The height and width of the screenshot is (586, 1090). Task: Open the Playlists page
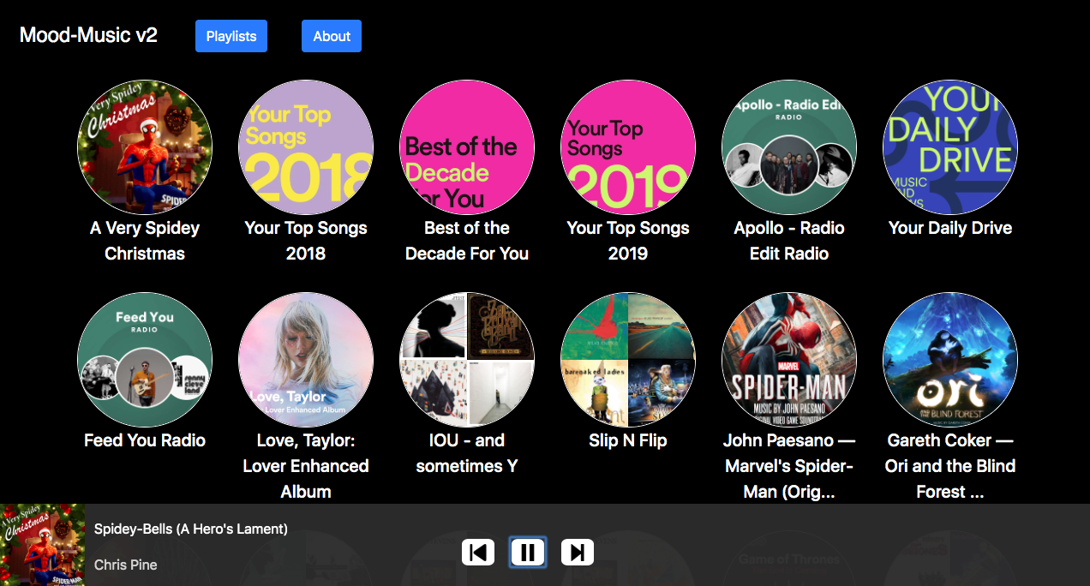pyautogui.click(x=231, y=36)
